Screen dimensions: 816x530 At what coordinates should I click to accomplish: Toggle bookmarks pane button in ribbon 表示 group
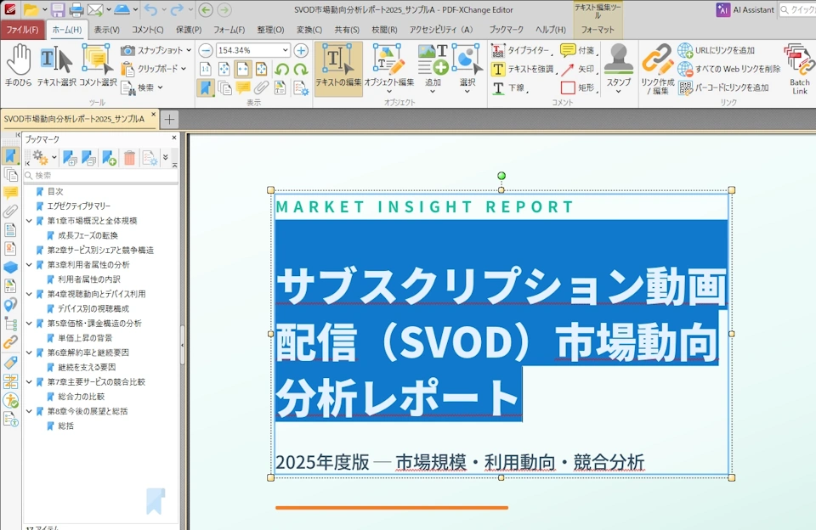[x=206, y=87]
